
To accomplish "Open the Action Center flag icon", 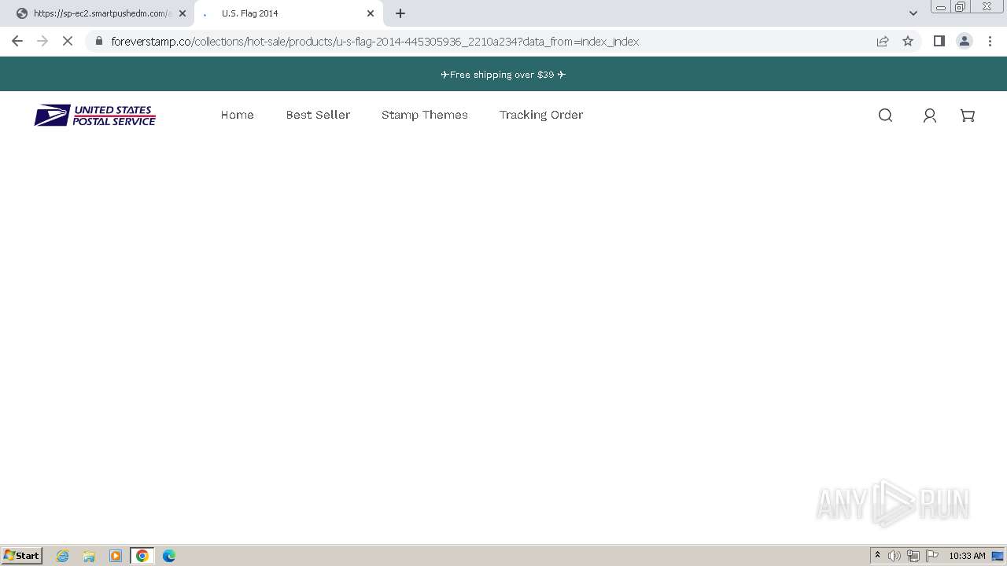I will [x=932, y=556].
